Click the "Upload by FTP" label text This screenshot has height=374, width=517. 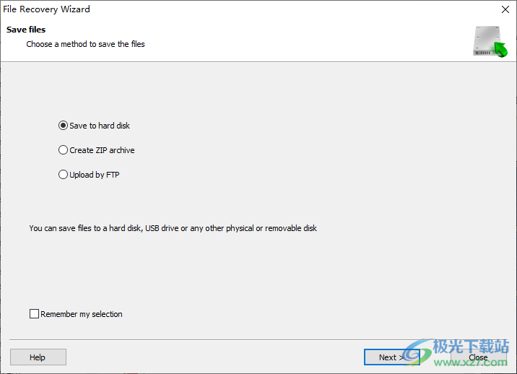95,175
